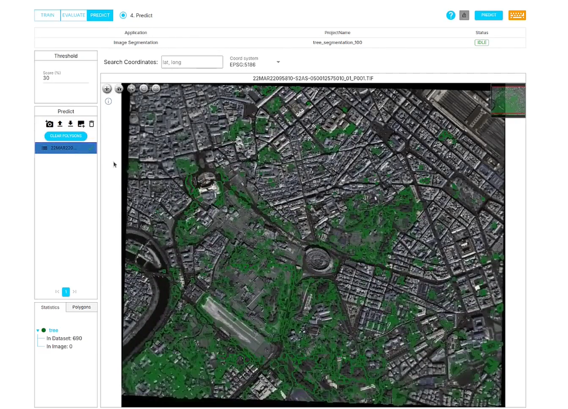The image size is (568, 409).
Task: Toggle the lock icon near Predict
Action: (464, 15)
